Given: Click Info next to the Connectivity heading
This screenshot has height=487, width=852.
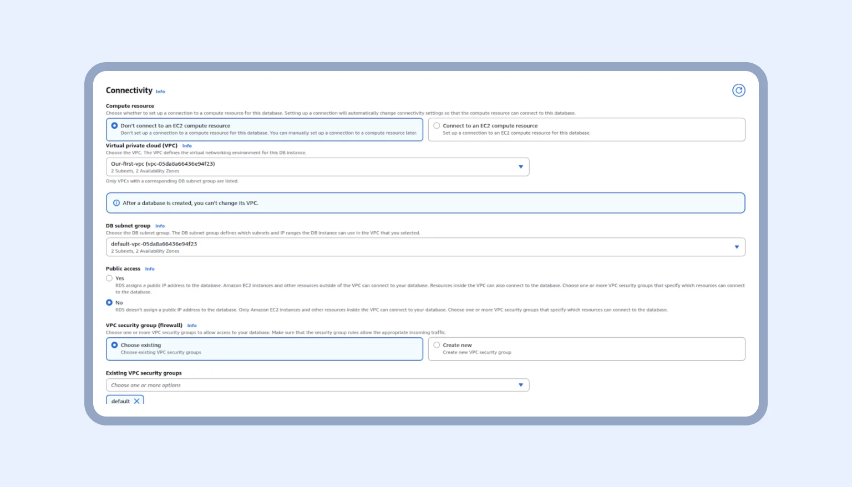Looking at the screenshot, I should 160,91.
